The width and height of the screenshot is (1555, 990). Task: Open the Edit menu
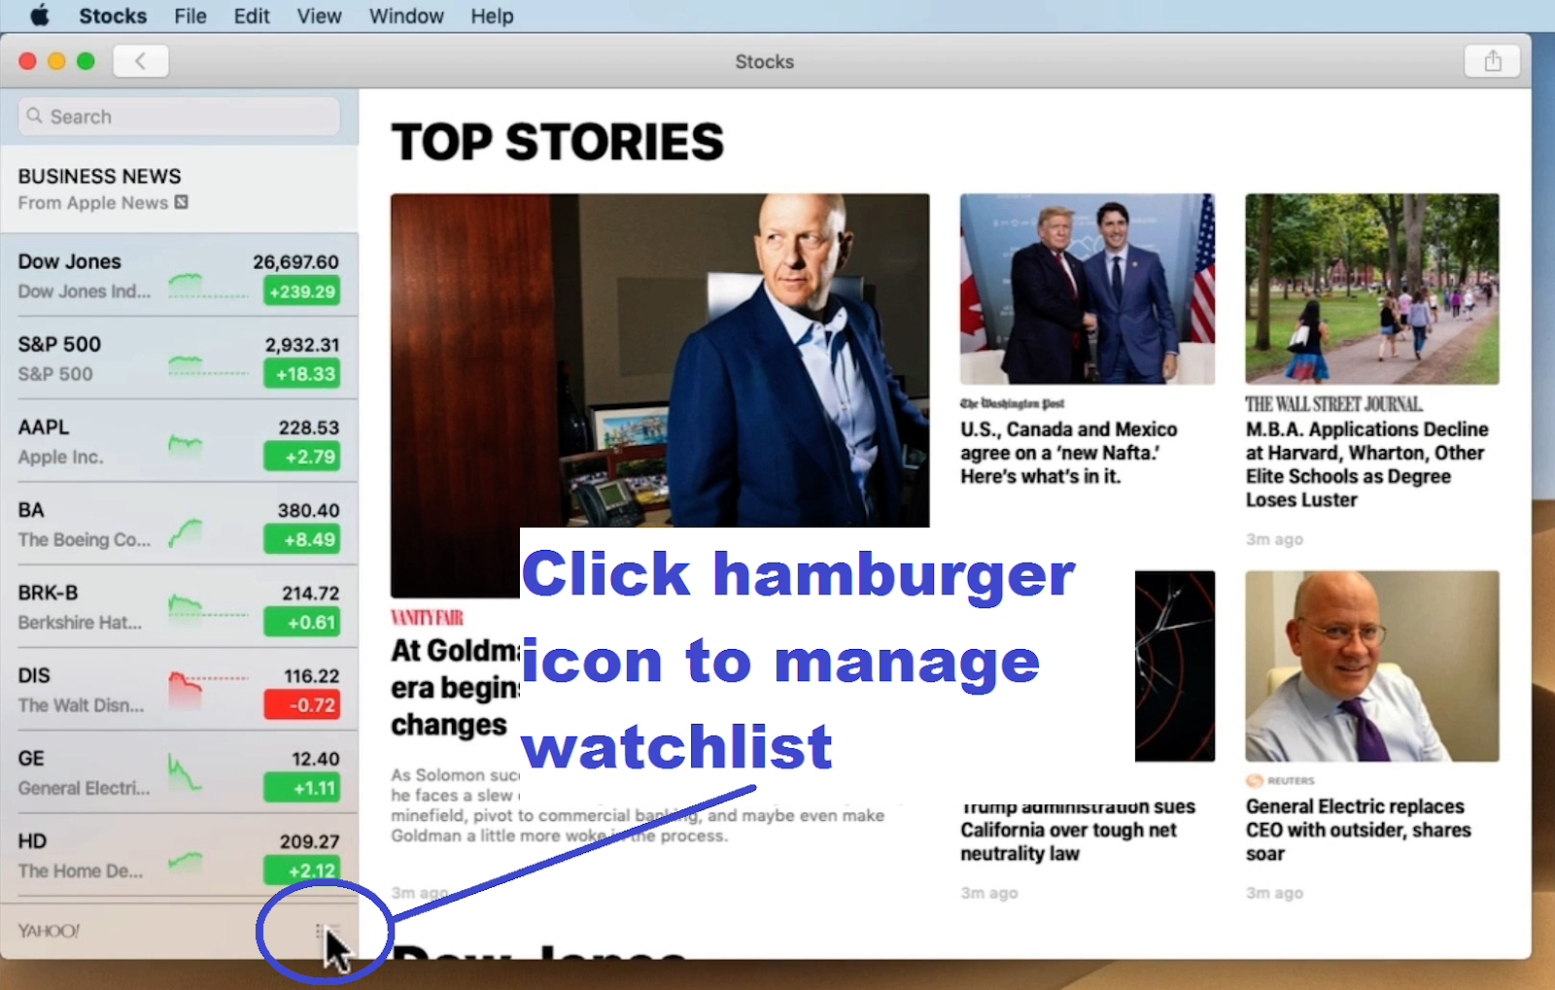[252, 16]
